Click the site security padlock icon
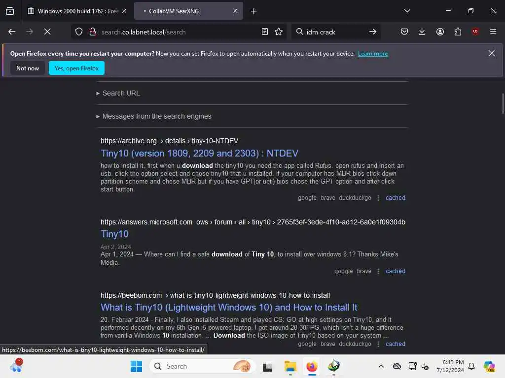The height and width of the screenshot is (378, 505). click(93, 32)
